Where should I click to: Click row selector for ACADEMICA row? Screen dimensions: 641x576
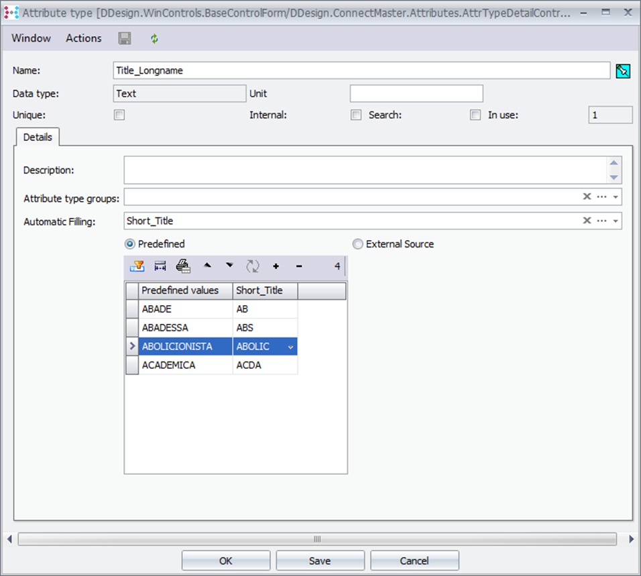click(x=132, y=365)
